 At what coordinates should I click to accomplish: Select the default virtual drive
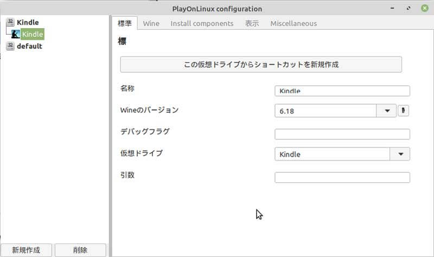pos(29,46)
